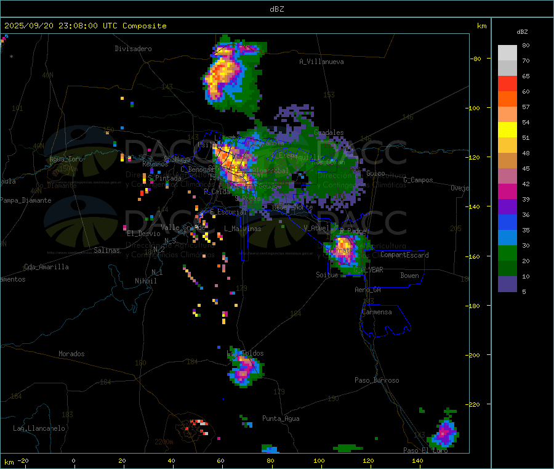Click the Paso_Barroso place label

(x=377, y=380)
